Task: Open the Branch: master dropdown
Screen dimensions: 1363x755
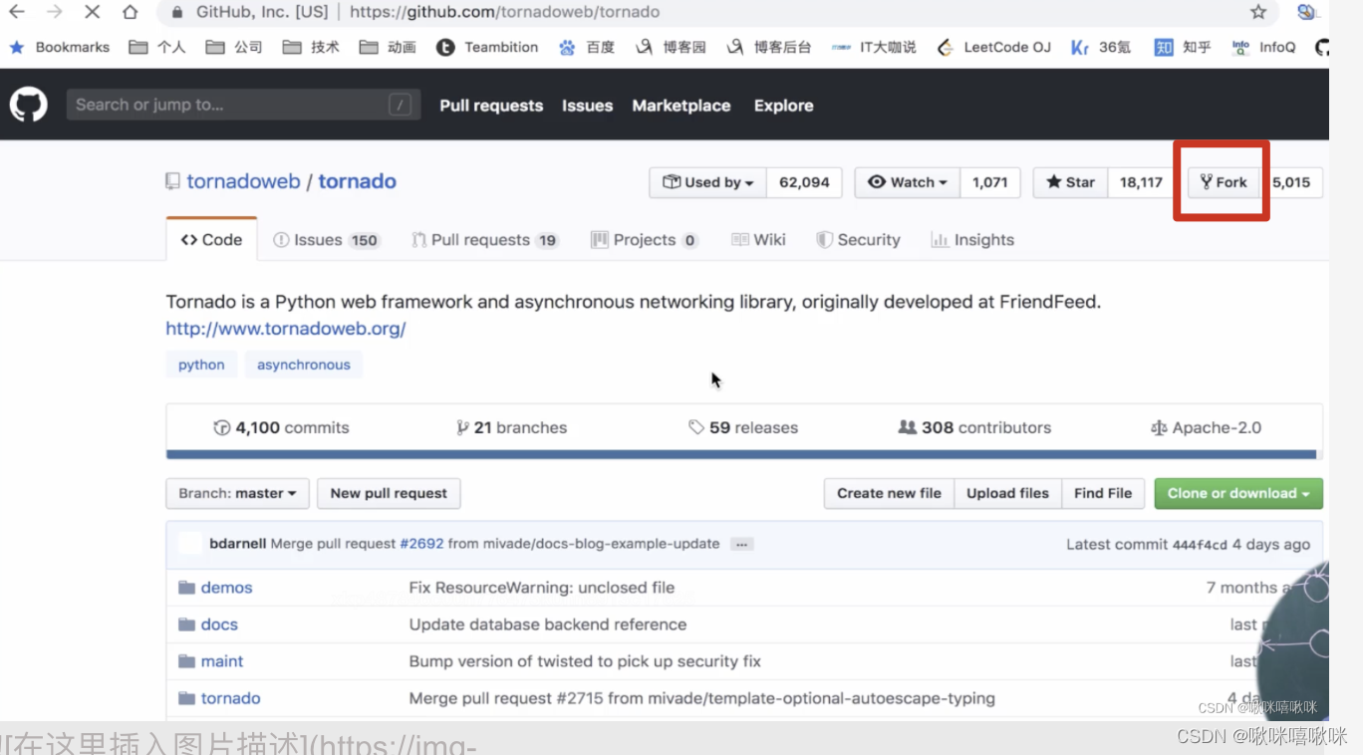Action: pos(237,493)
